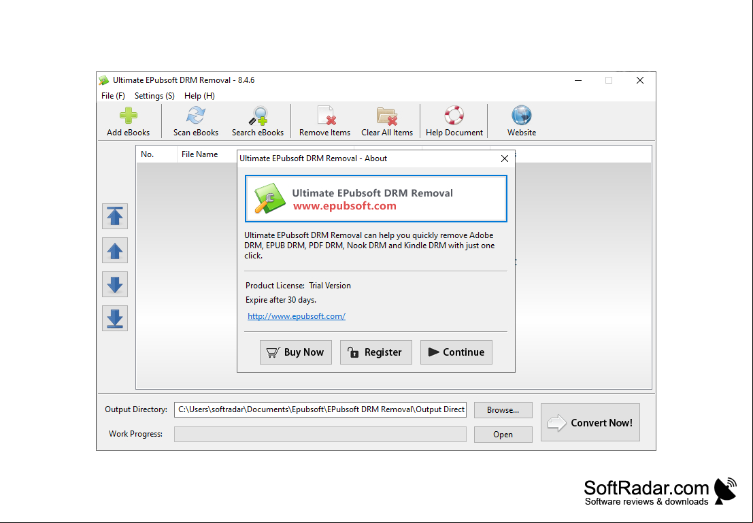Minimize the DRM Removal main window
Screen dimensions: 753x523
(578, 81)
